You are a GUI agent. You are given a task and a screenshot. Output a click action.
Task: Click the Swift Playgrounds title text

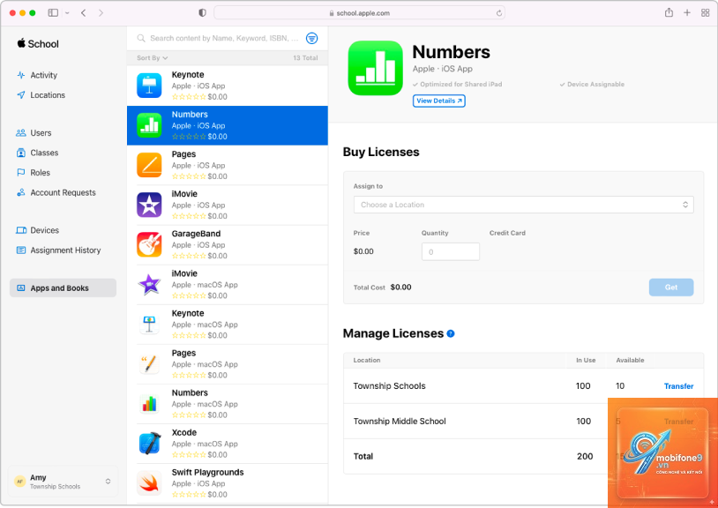pos(207,473)
